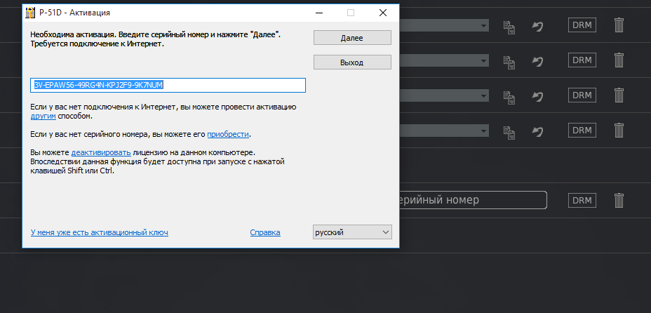The image size is (651, 313).
Task: Focus the serial number field in the dialog
Action: pos(168,85)
